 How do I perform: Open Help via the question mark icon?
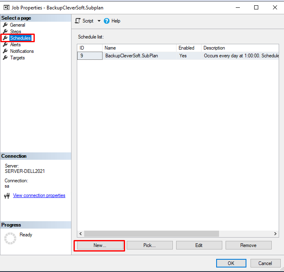click(107, 21)
